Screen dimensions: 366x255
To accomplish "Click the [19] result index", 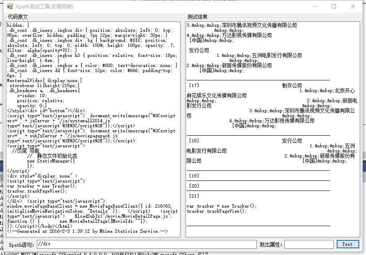I will click(x=194, y=176).
